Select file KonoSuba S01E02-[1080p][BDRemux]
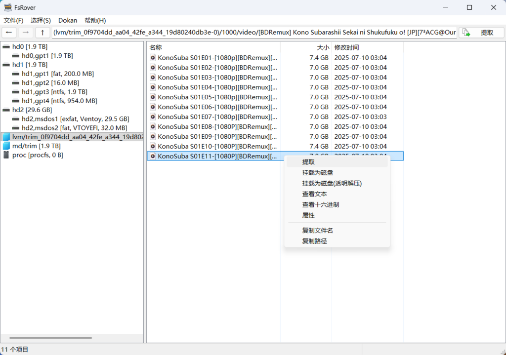 tap(217, 68)
